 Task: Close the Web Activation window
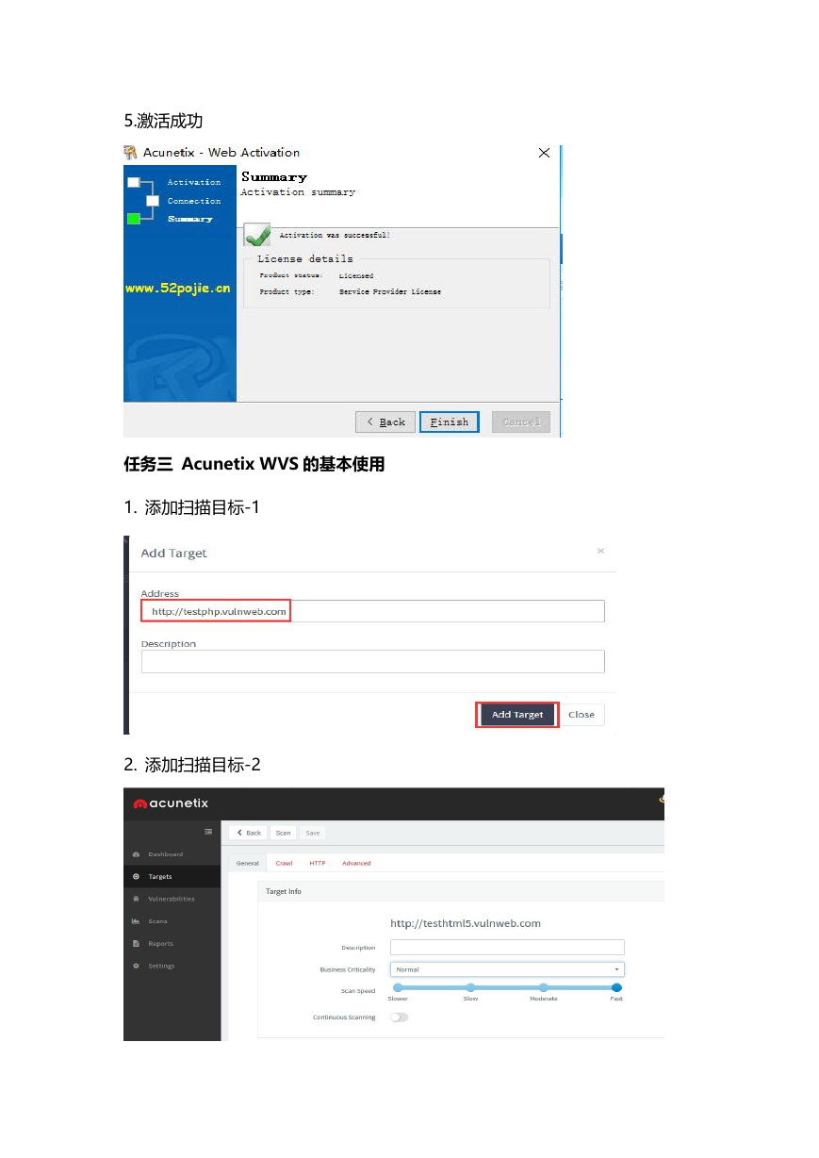point(544,153)
